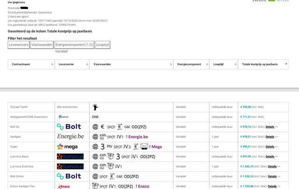The image size is (299, 189).
Task: Sort by Energiecomponent column arrow
Action: [x=207, y=65]
